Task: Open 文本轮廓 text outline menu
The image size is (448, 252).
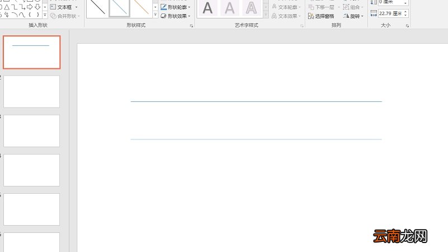Action: tap(286, 7)
